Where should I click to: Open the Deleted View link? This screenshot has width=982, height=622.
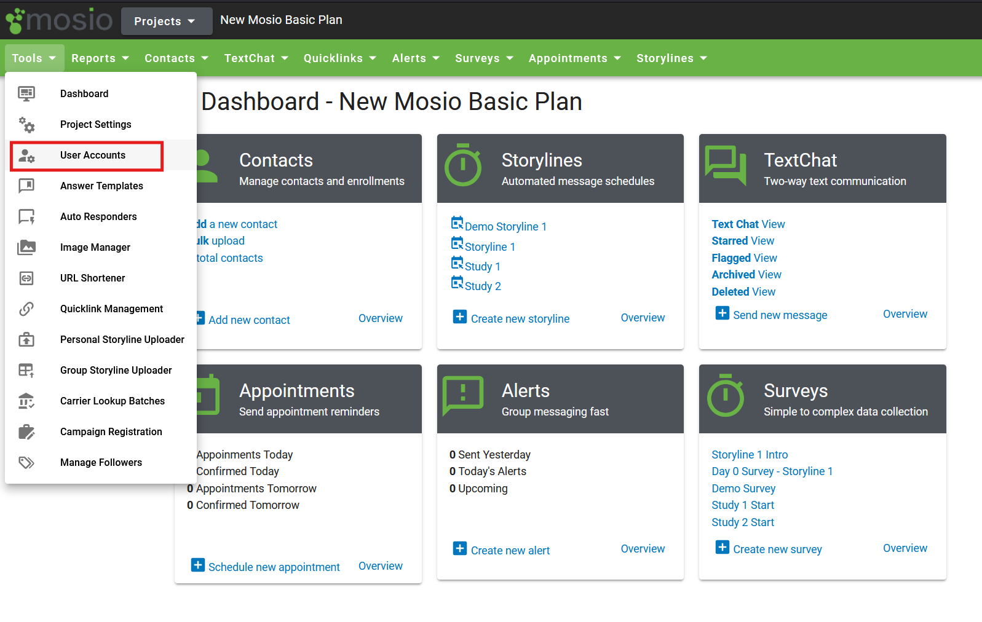743,292
